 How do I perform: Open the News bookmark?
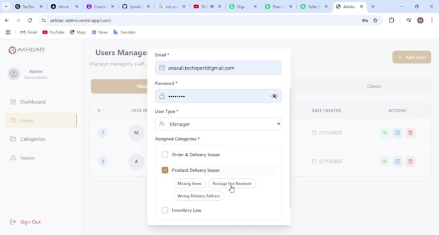[99, 32]
